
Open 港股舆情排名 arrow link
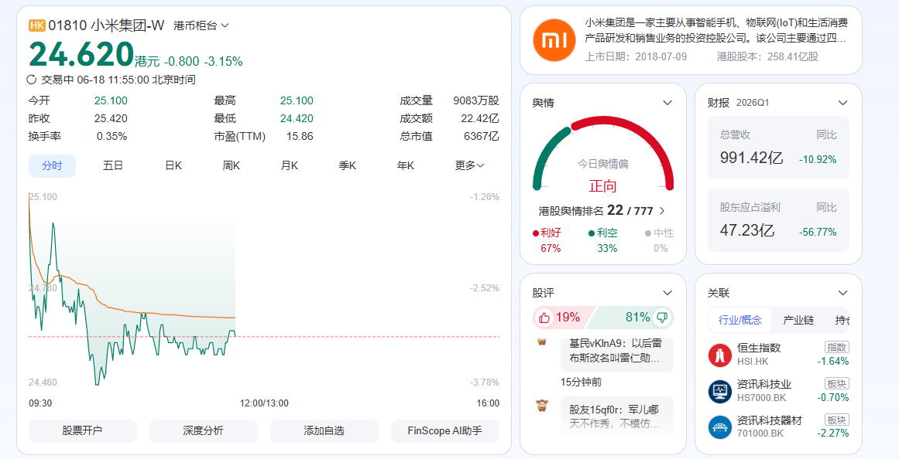point(662,211)
